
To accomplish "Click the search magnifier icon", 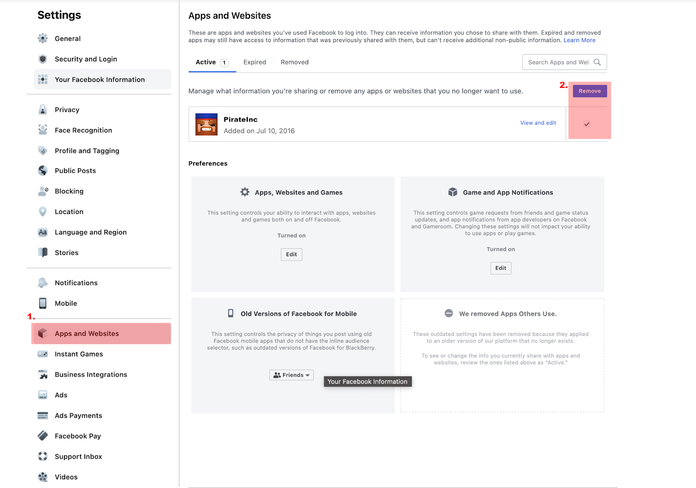I will (597, 62).
